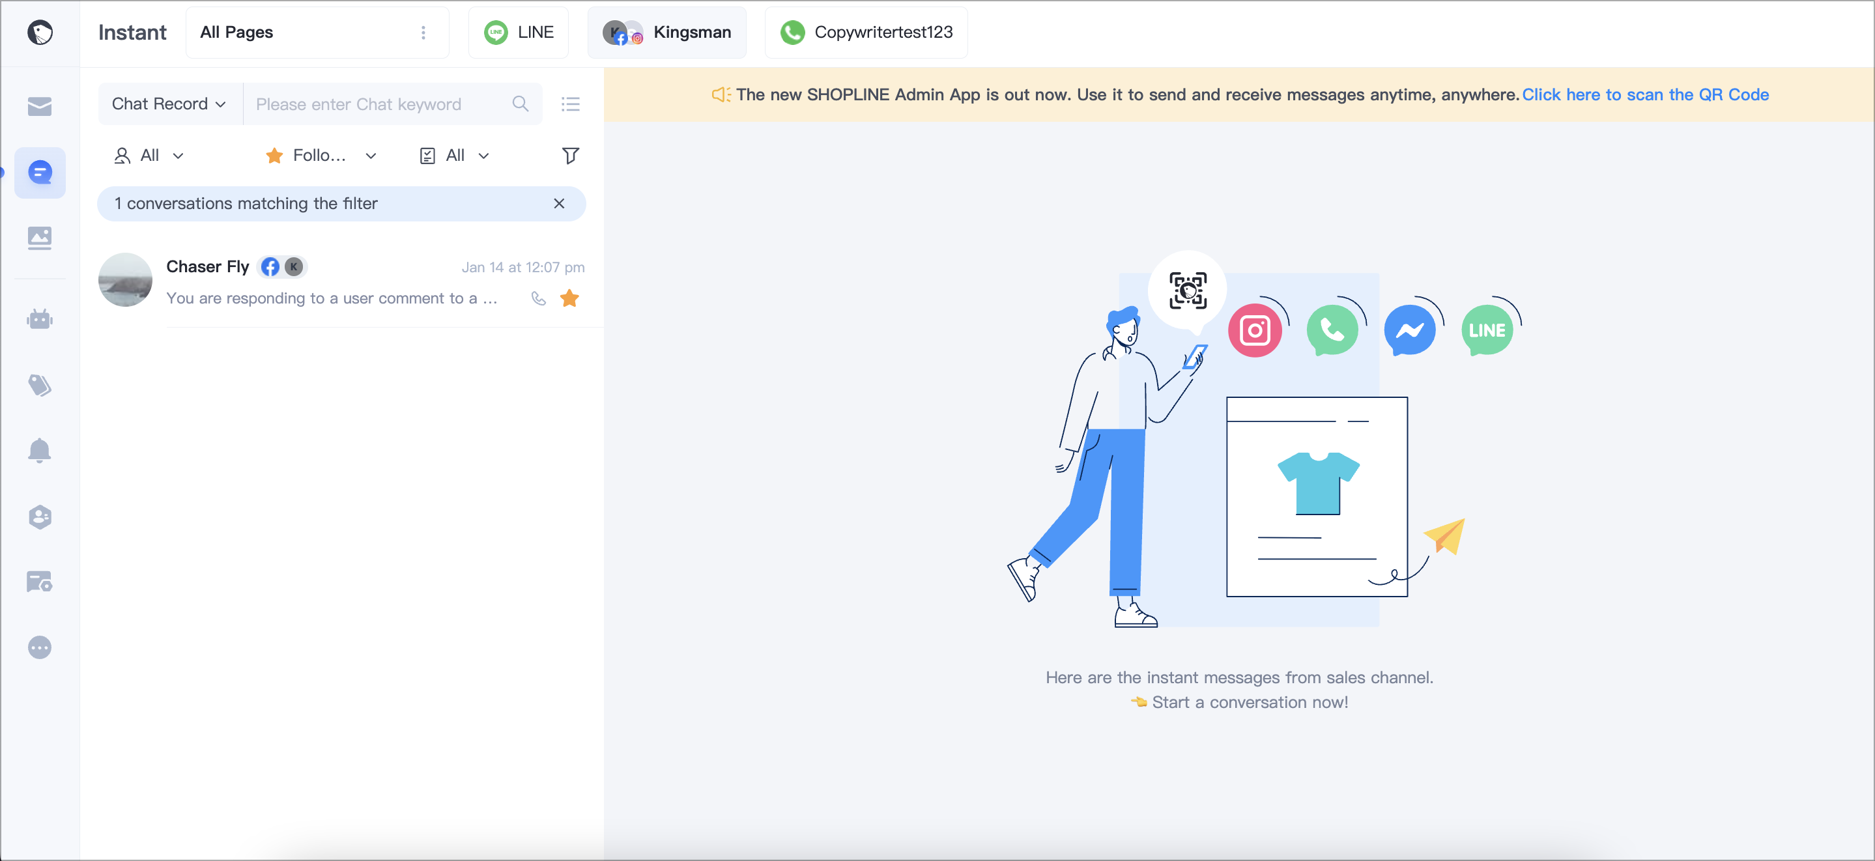Open the image gallery sidebar icon
This screenshot has height=861, width=1875.
pyautogui.click(x=39, y=237)
